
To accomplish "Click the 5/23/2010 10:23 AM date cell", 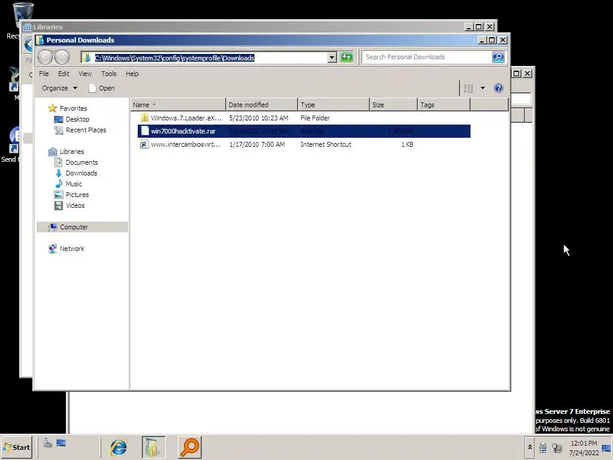I will [x=259, y=118].
